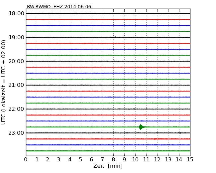Screen dimensions: 216x173
Task: Click the Zeit [min] x-axis label
Action: (108, 166)
